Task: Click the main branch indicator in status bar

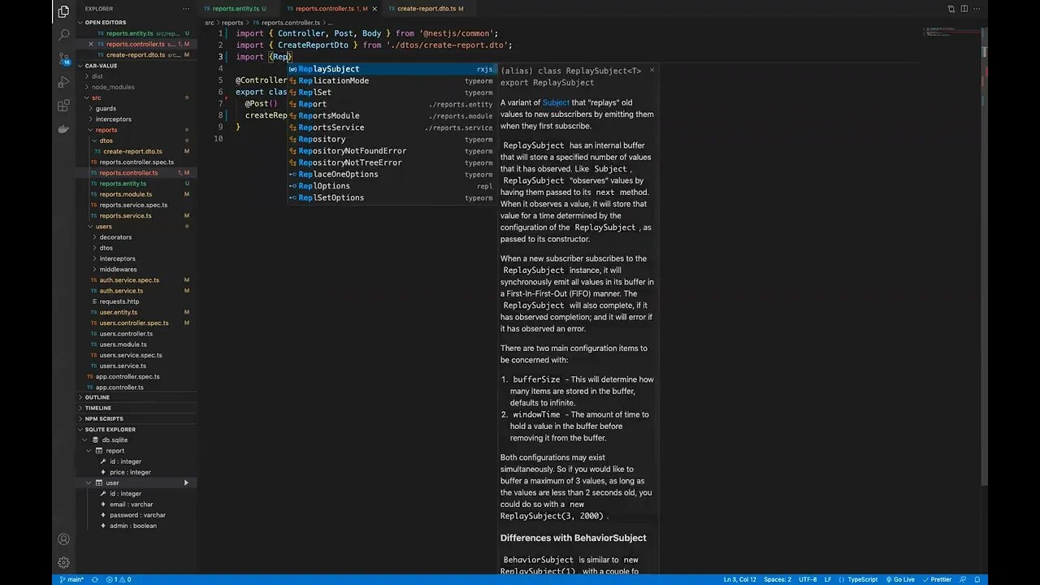Action: [71, 579]
